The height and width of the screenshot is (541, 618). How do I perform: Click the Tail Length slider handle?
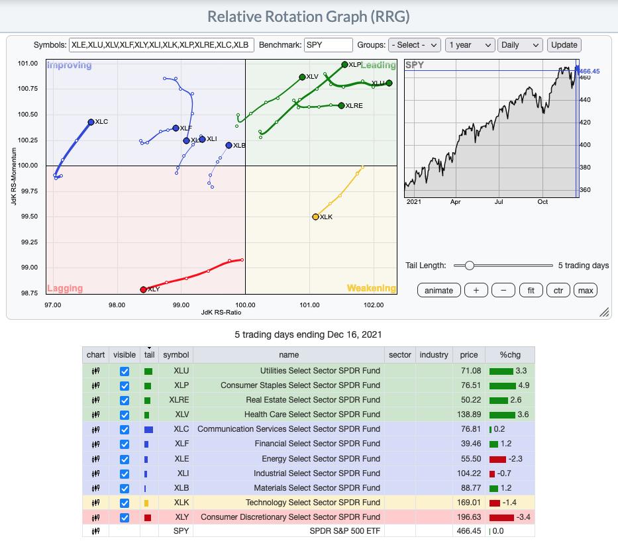tap(469, 266)
